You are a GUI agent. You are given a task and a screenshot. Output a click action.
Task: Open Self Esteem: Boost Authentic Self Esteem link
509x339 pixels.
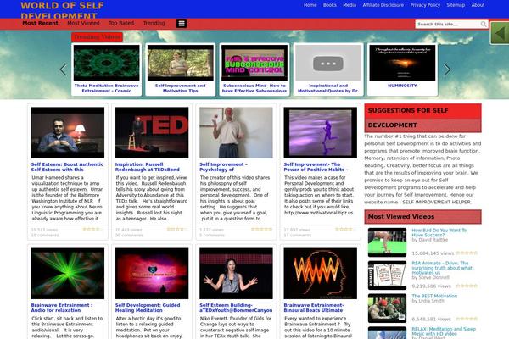[67, 167]
